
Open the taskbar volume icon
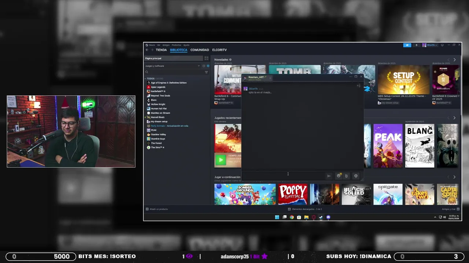(444, 217)
